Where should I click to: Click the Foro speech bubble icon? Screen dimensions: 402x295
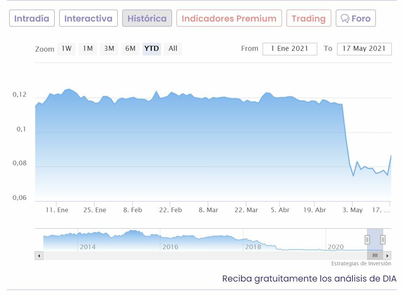pos(345,18)
